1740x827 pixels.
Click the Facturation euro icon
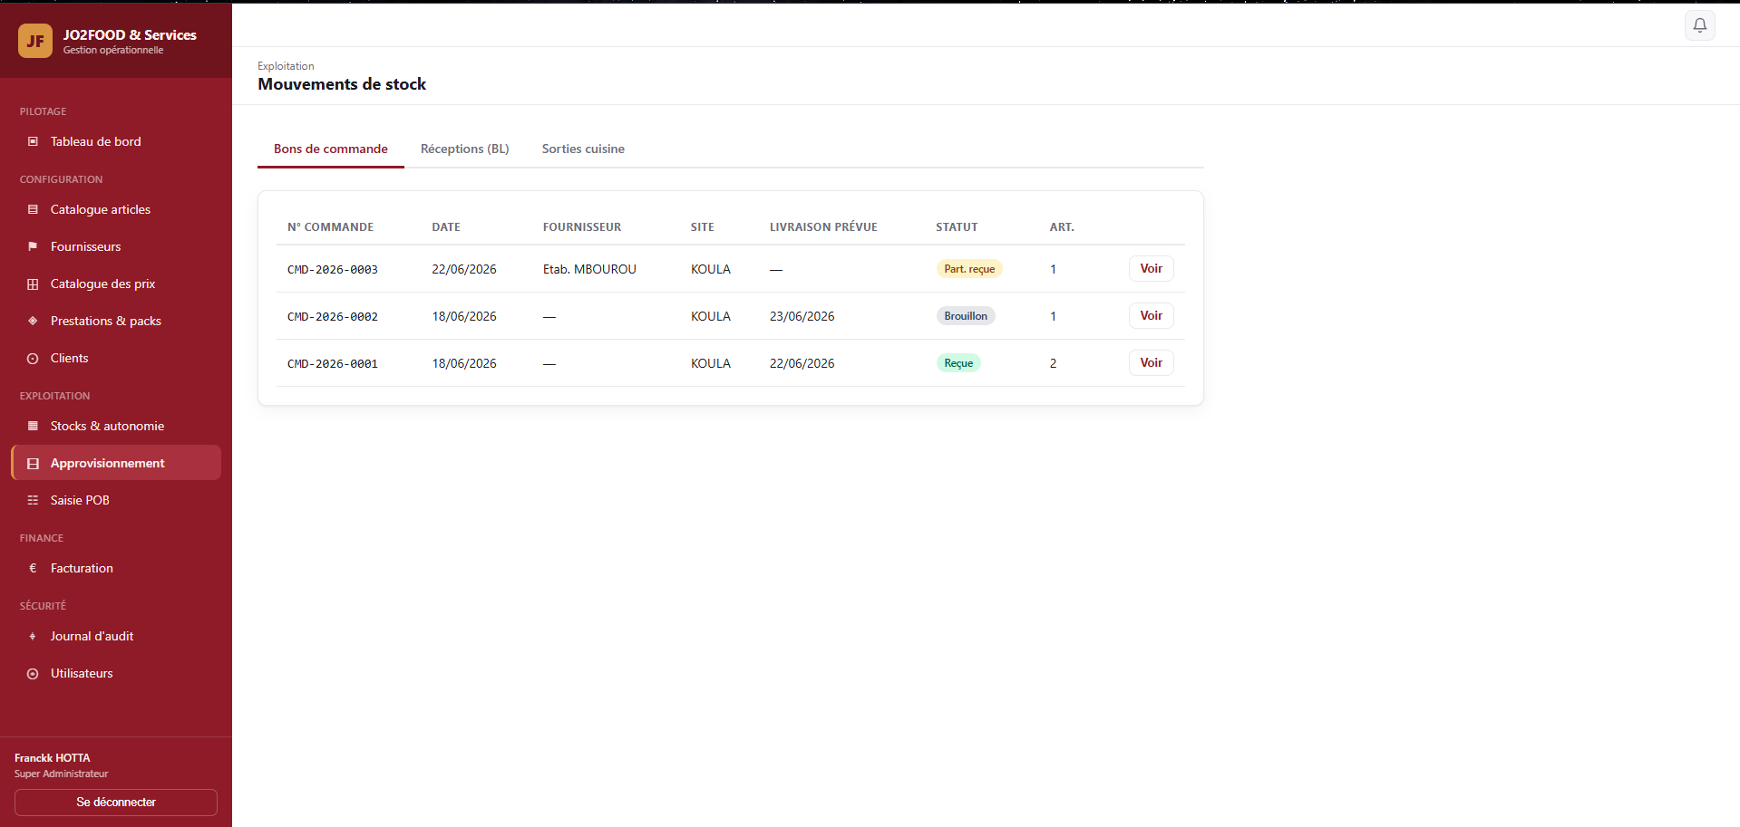33,568
